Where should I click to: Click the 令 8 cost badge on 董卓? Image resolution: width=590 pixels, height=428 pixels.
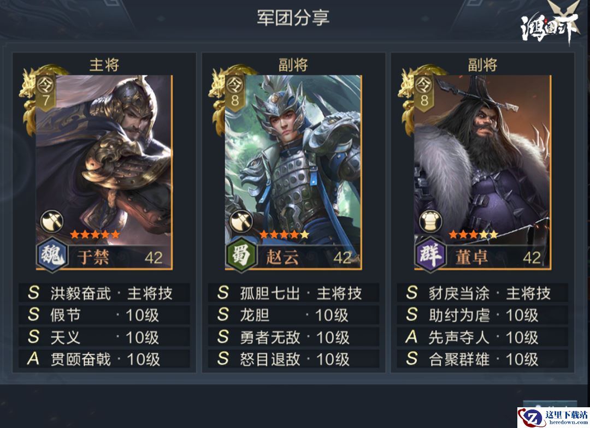click(424, 92)
